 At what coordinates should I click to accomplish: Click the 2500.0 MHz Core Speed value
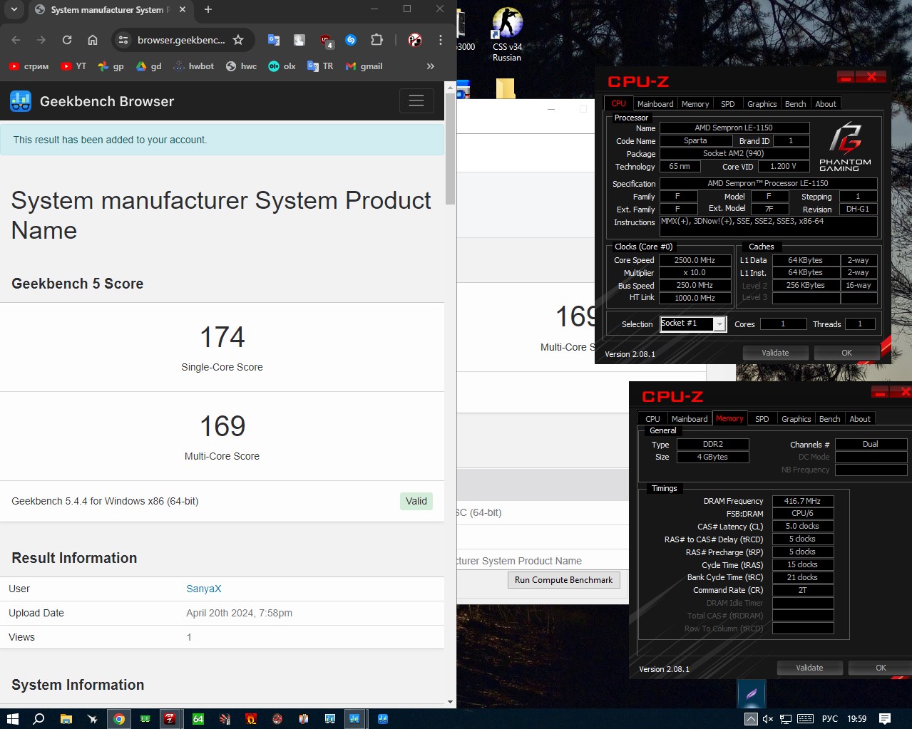(695, 260)
